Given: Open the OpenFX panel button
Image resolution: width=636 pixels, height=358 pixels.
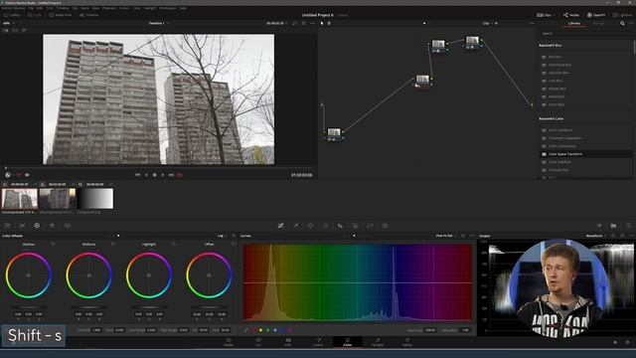Looking at the screenshot, I should pos(596,15).
